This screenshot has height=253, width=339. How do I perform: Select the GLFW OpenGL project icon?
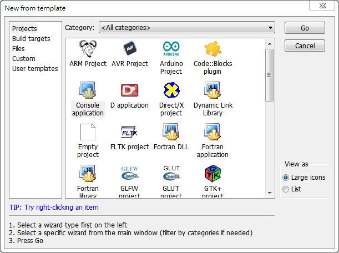point(130,173)
